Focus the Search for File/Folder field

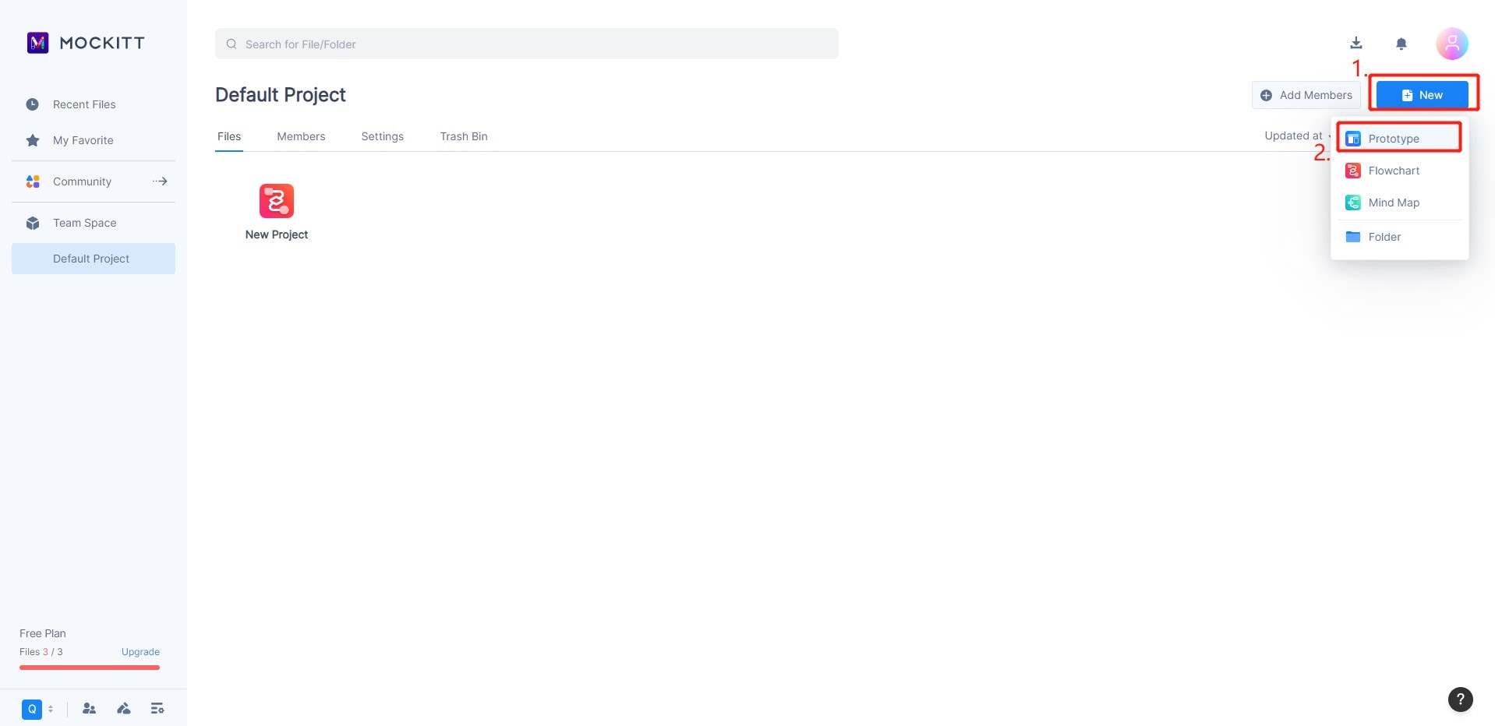click(527, 44)
